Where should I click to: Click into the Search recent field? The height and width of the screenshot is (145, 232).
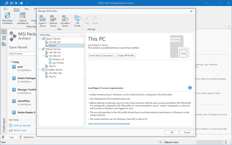click(x=23, y=54)
